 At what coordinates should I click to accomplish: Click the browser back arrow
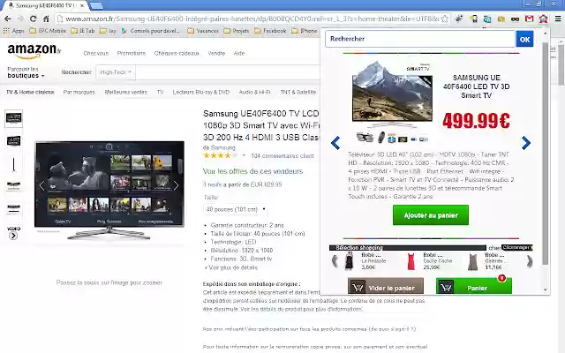click(x=8, y=19)
